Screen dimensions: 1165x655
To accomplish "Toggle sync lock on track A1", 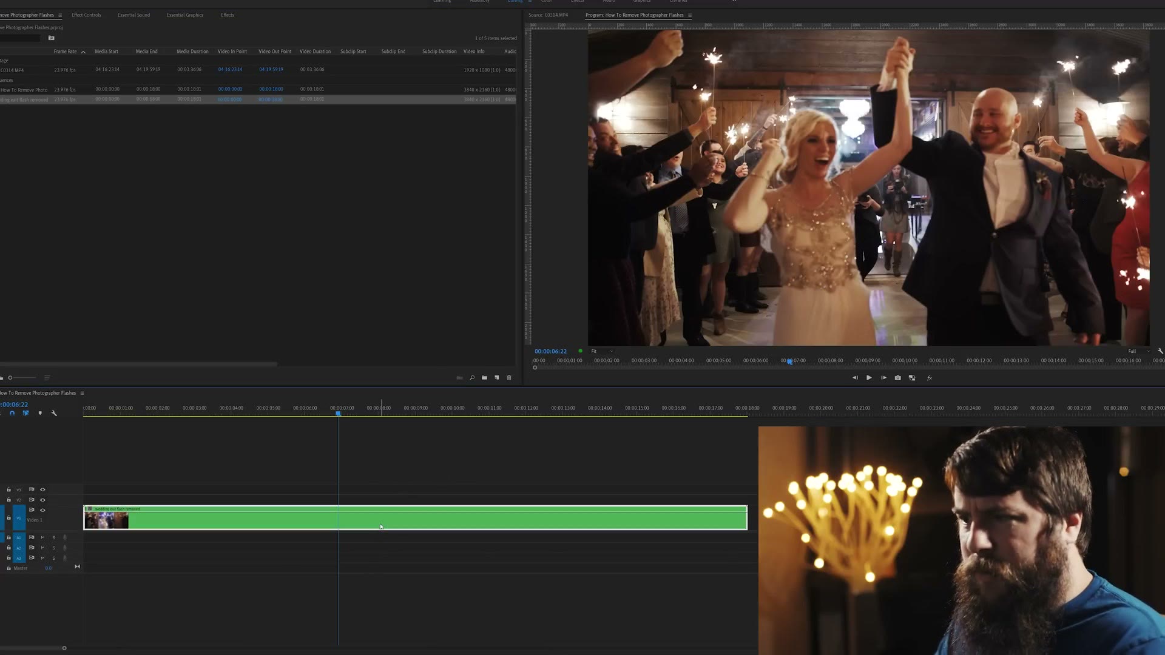I will point(32,537).
